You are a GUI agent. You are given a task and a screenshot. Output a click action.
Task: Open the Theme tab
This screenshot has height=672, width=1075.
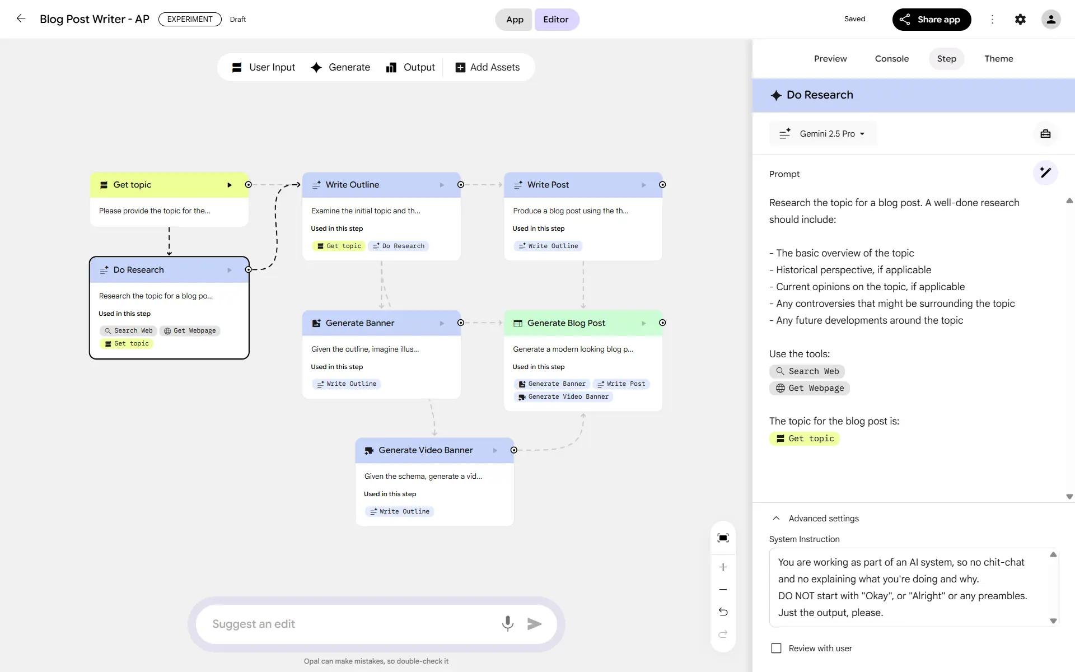[998, 59]
